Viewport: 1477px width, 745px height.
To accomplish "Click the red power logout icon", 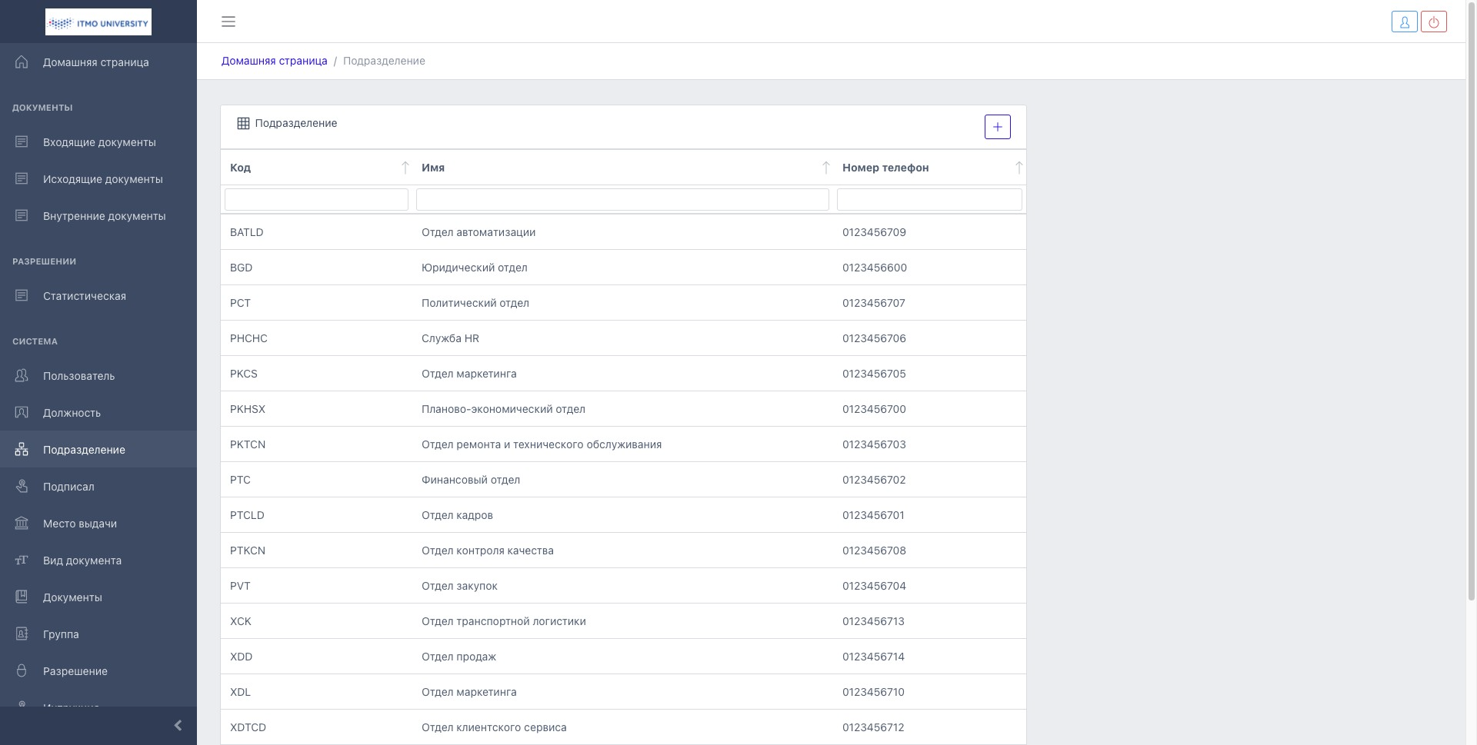I will (1433, 22).
